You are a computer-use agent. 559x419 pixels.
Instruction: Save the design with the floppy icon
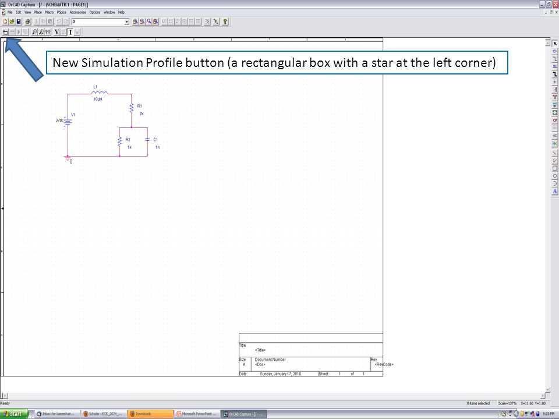(19, 22)
